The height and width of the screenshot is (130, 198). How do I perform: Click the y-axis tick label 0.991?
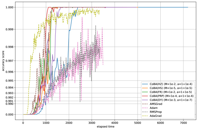click(x=9, y=101)
